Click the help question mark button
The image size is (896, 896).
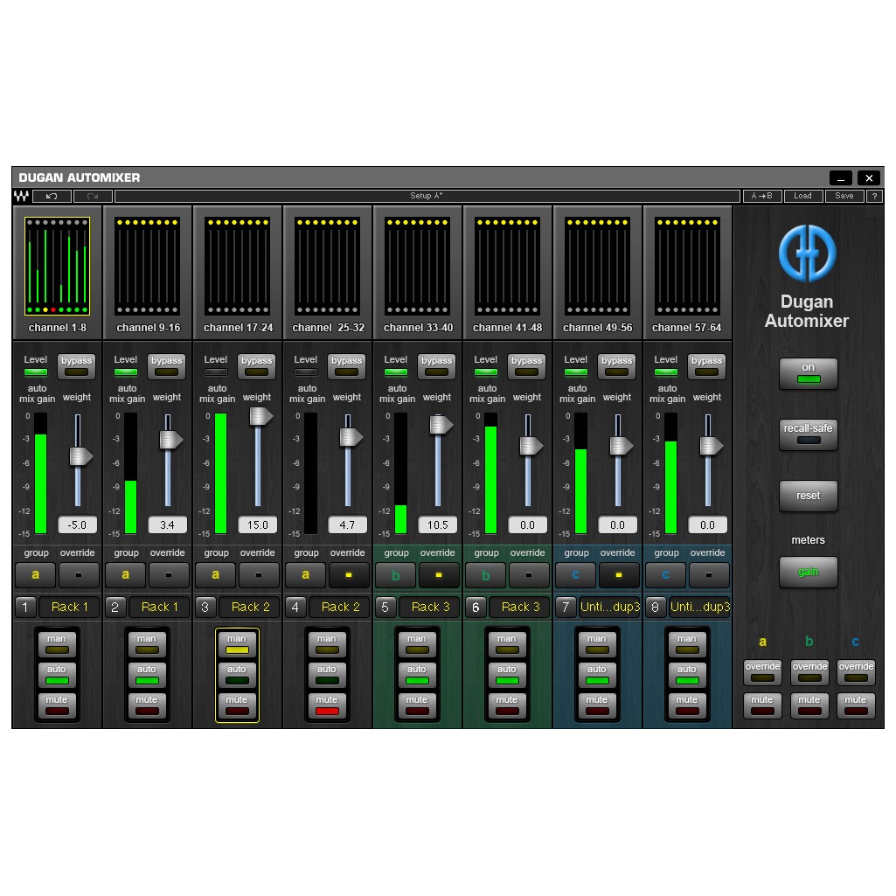874,197
